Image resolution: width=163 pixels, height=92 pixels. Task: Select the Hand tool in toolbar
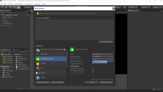[2, 7]
